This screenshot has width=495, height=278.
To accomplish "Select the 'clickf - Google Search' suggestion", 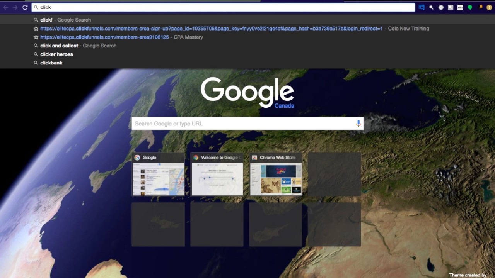I will pos(247,20).
